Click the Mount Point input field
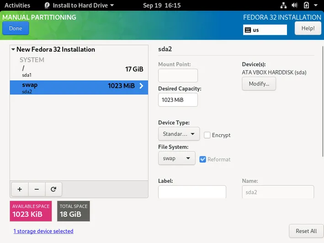 (x=178, y=75)
